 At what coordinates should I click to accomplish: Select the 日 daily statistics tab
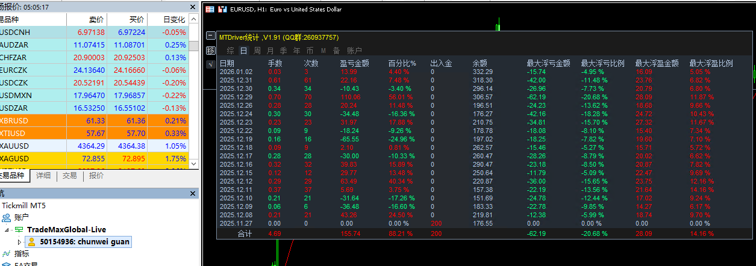[243, 51]
